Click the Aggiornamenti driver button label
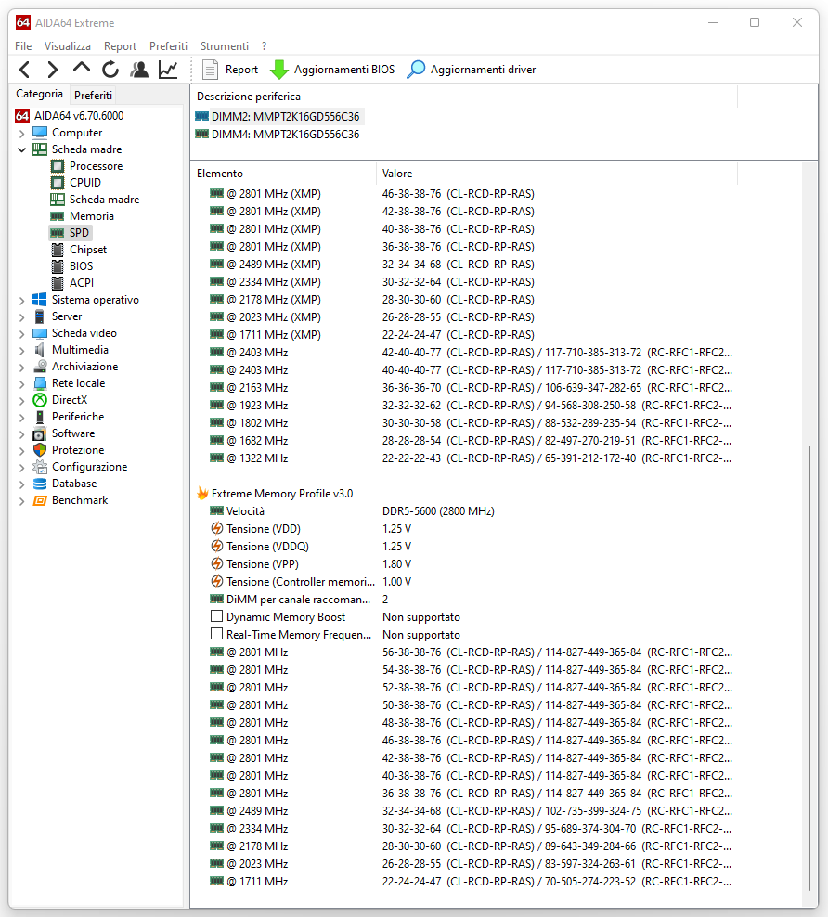The width and height of the screenshot is (828, 917). coord(483,70)
